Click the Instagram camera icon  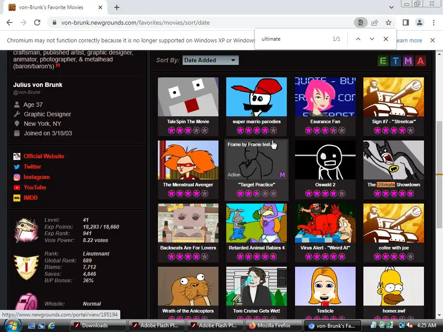coord(17,177)
